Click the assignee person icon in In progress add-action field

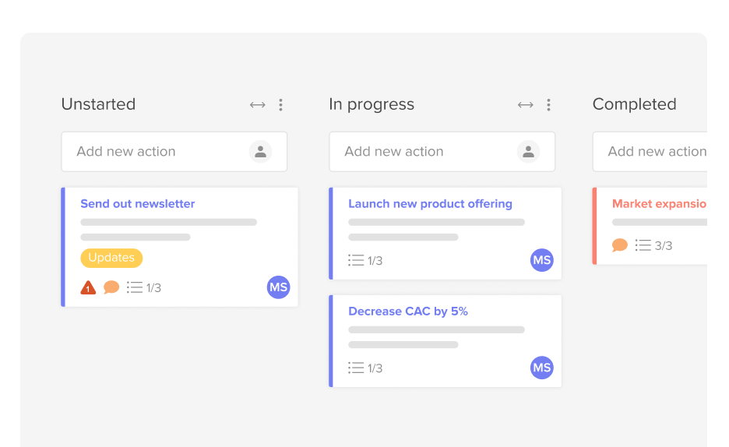tap(528, 152)
